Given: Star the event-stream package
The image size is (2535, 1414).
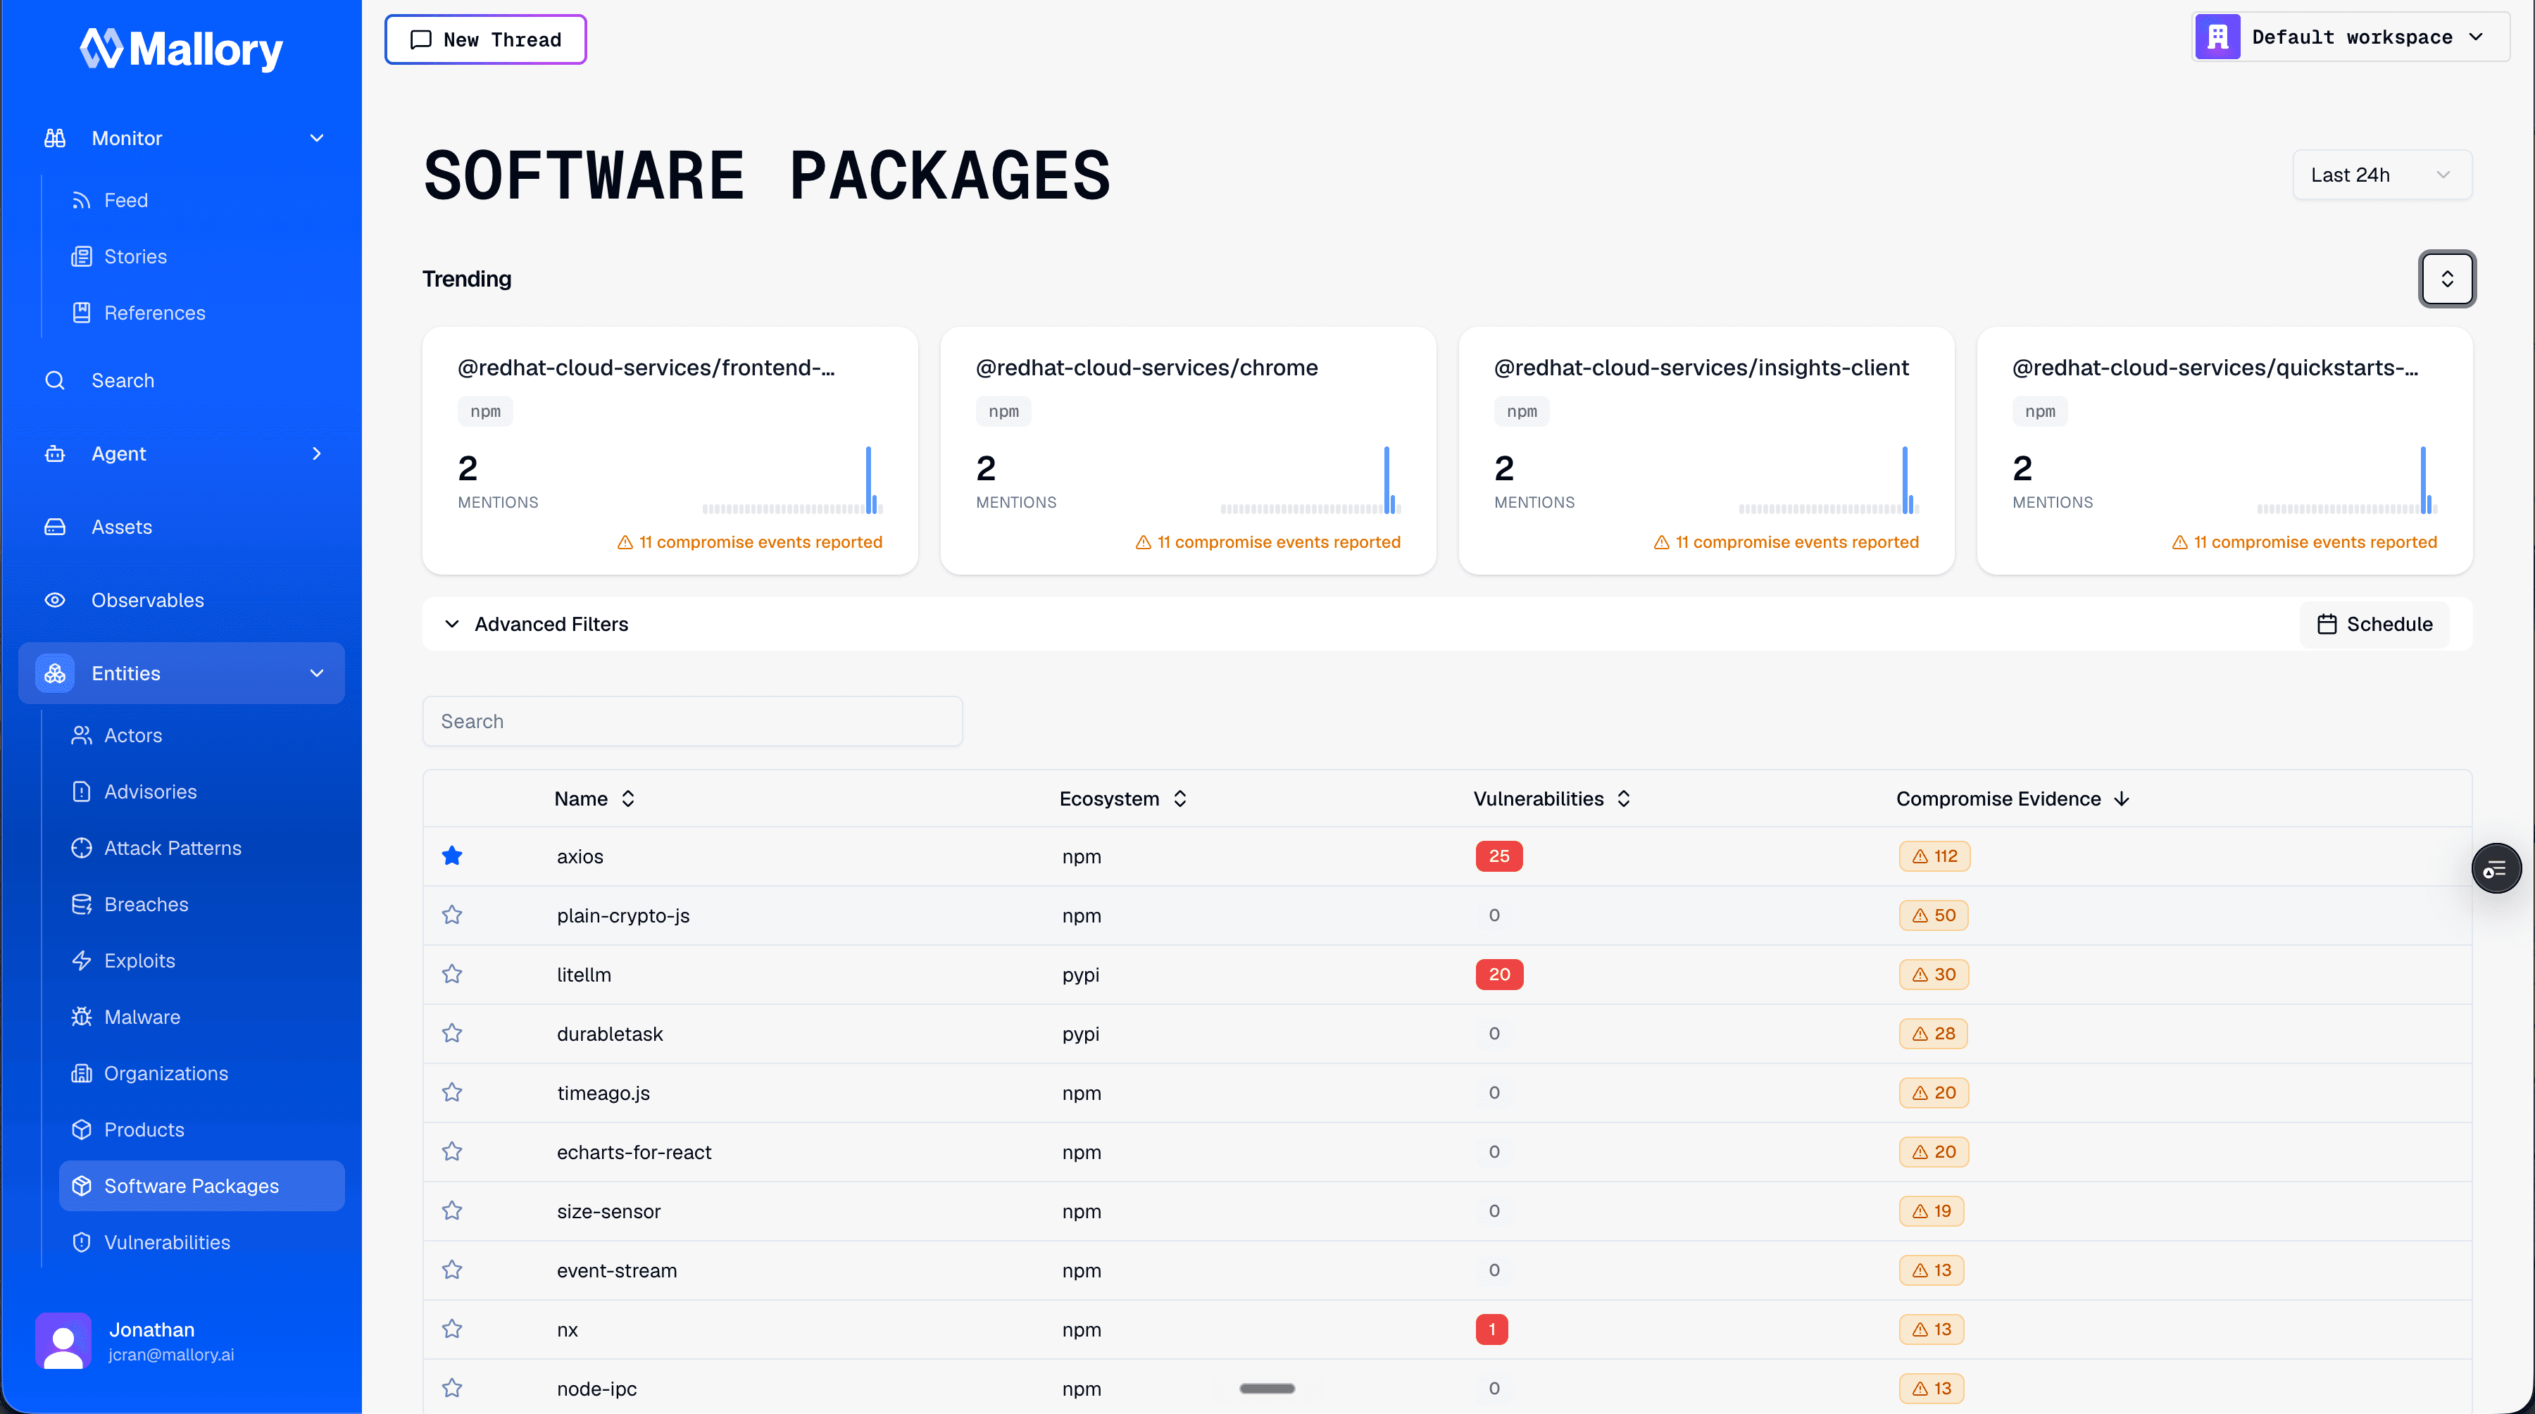Looking at the screenshot, I should click(x=451, y=1270).
